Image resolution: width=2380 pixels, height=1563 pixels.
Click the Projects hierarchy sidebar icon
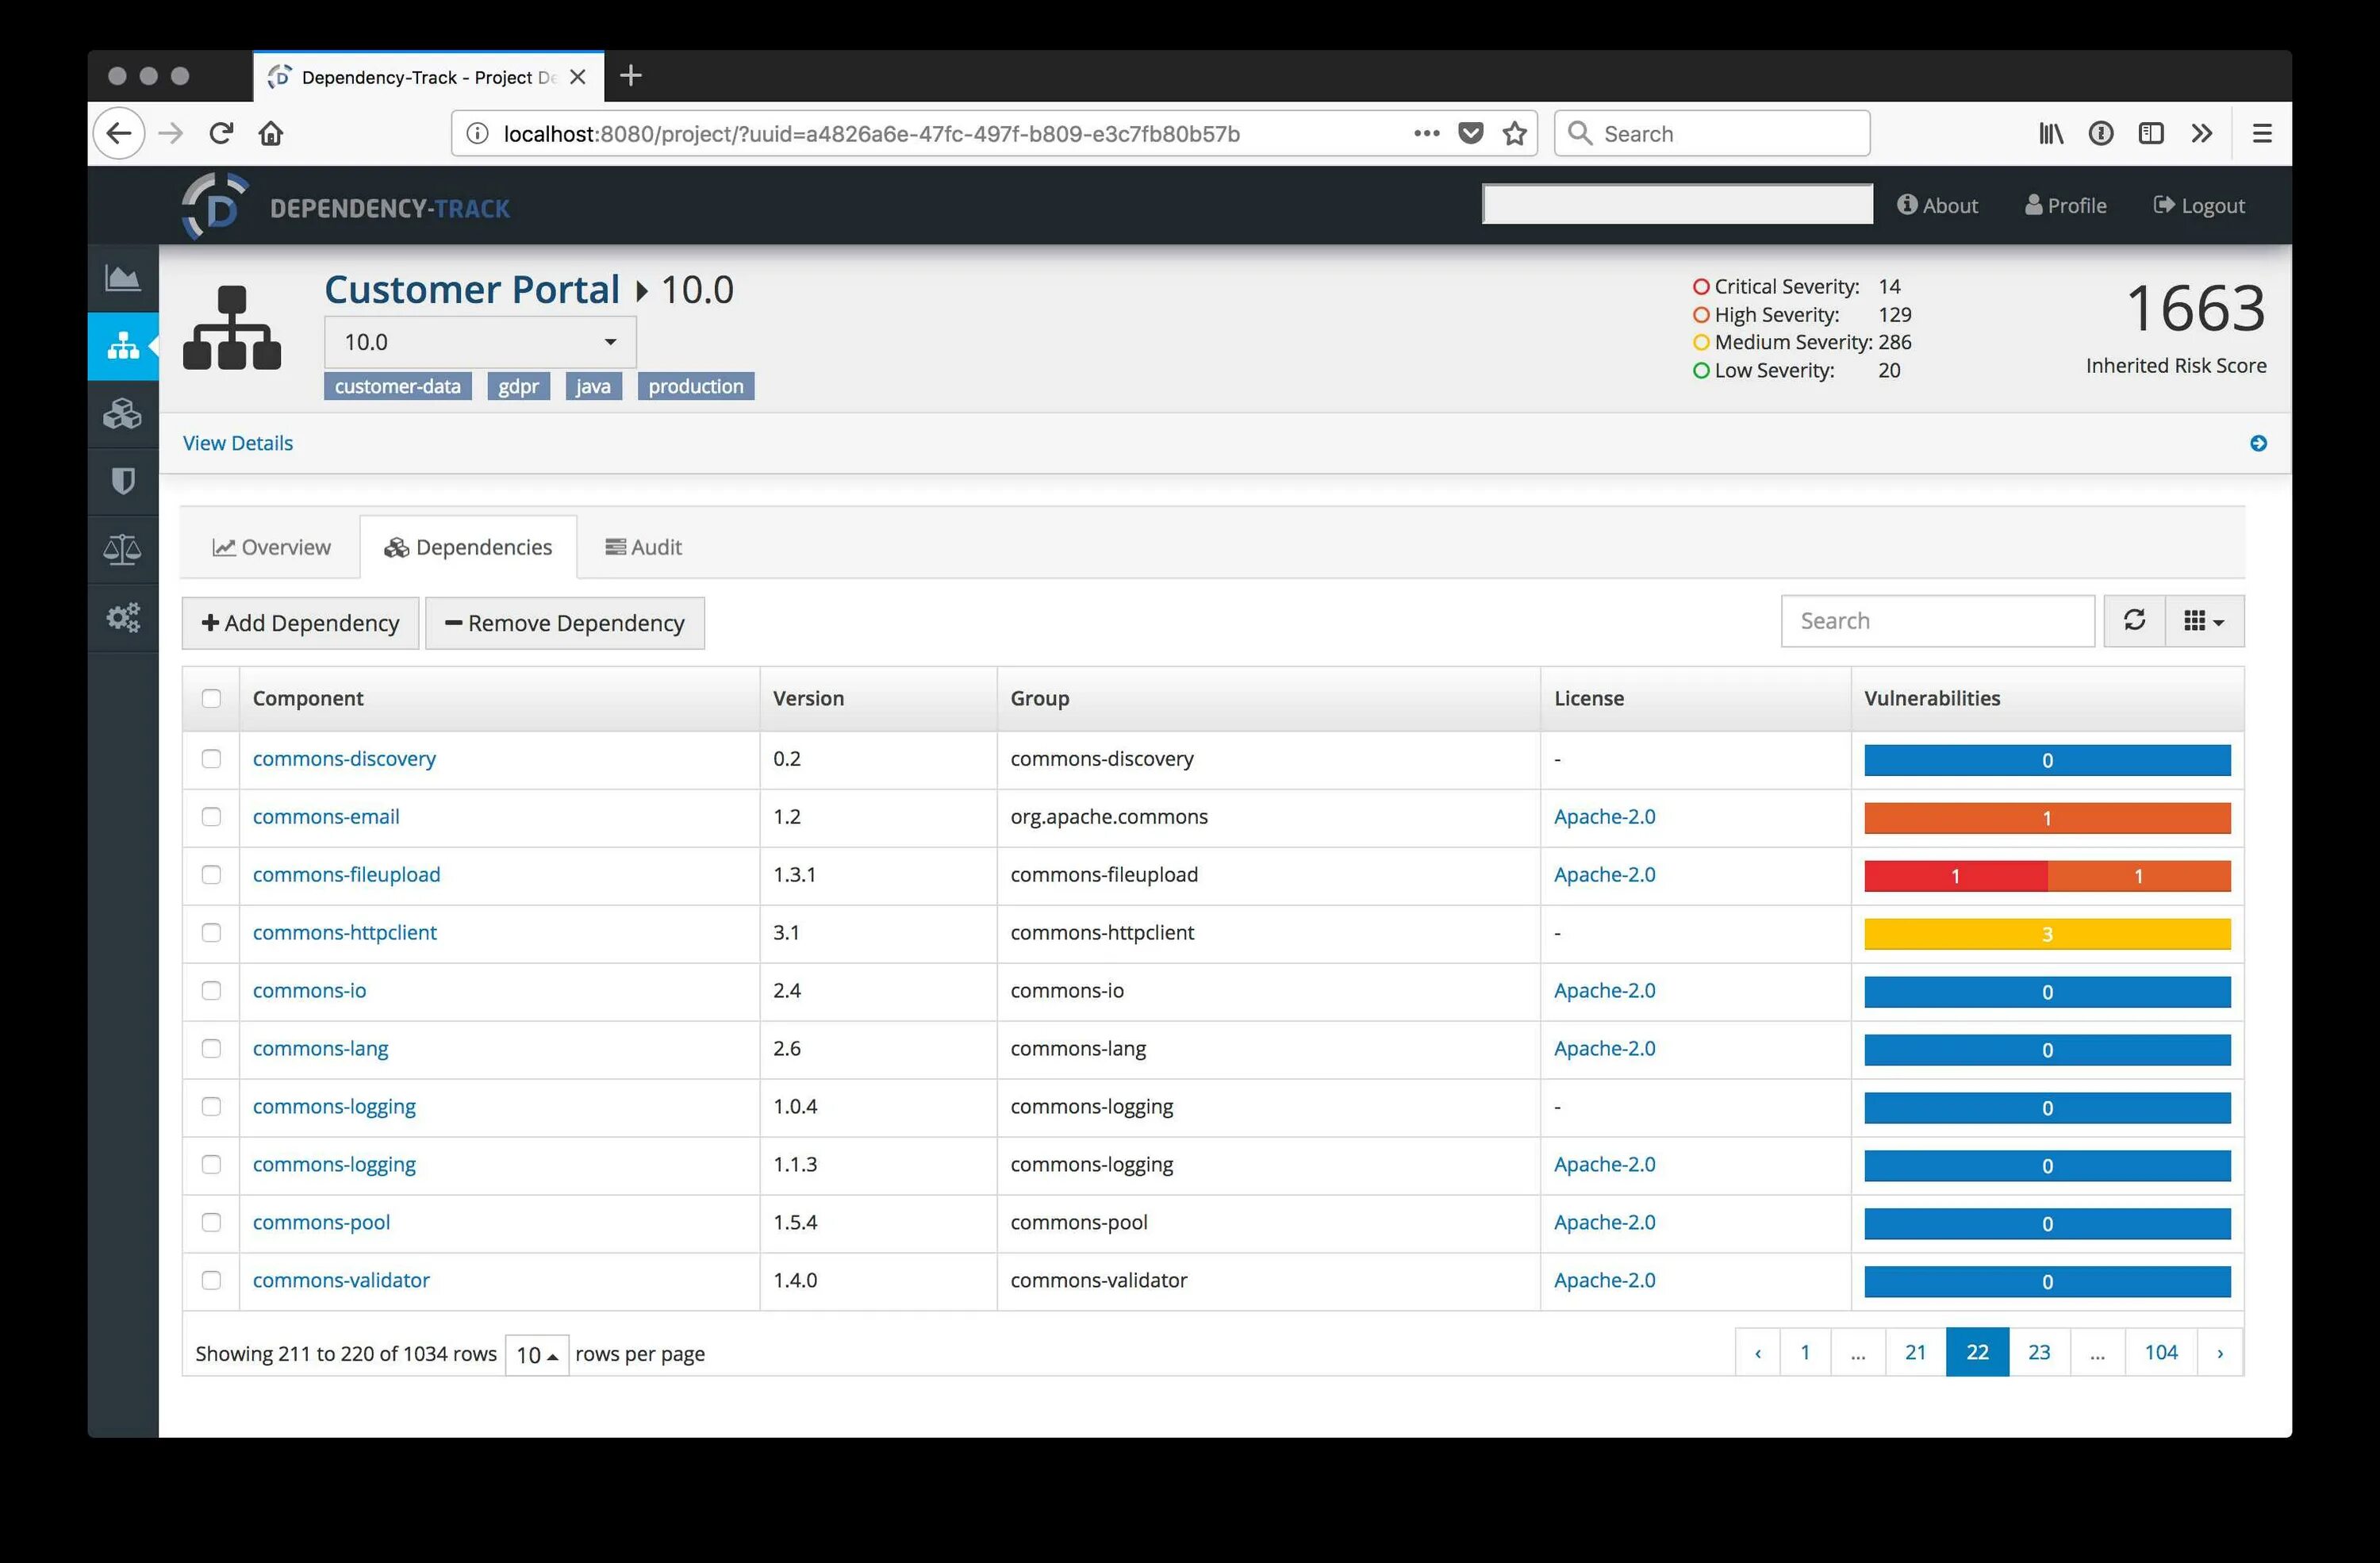click(123, 346)
